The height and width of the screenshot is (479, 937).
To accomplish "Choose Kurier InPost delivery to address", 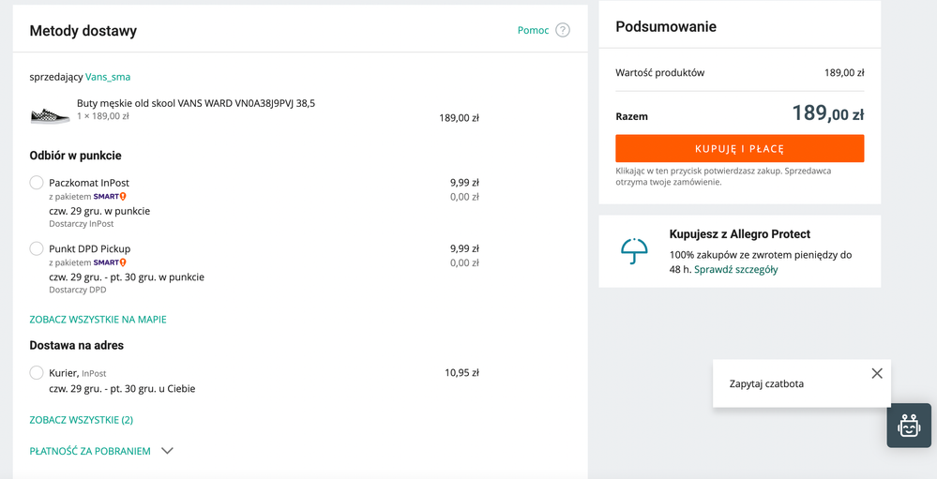I will point(37,373).
